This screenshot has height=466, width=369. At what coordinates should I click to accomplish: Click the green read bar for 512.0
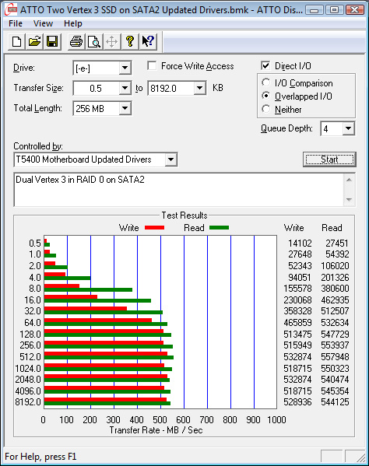tap(109, 358)
